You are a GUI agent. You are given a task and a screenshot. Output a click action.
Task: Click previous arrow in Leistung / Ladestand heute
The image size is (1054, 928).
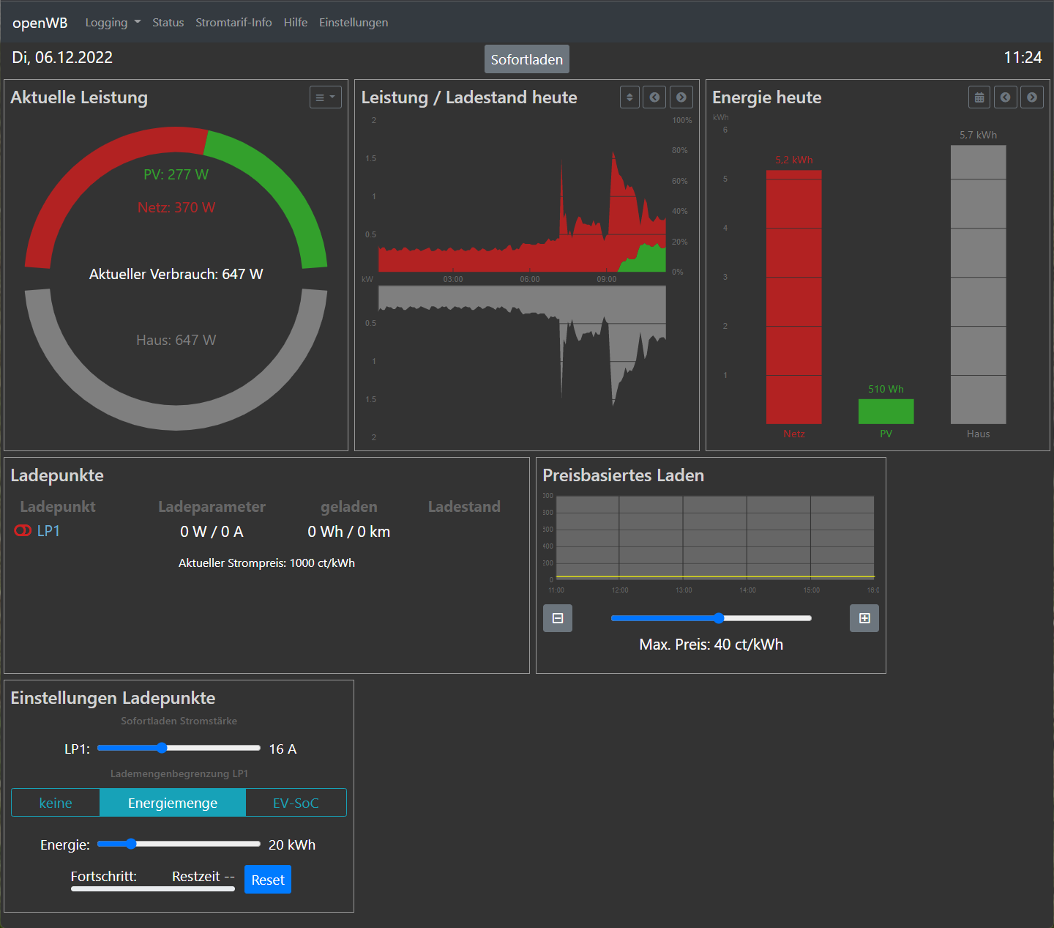click(654, 97)
